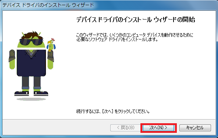Click the heading デバイス ドライバのインストール ウィザードの開始
Screen dimensions: 218x138
point(136,20)
